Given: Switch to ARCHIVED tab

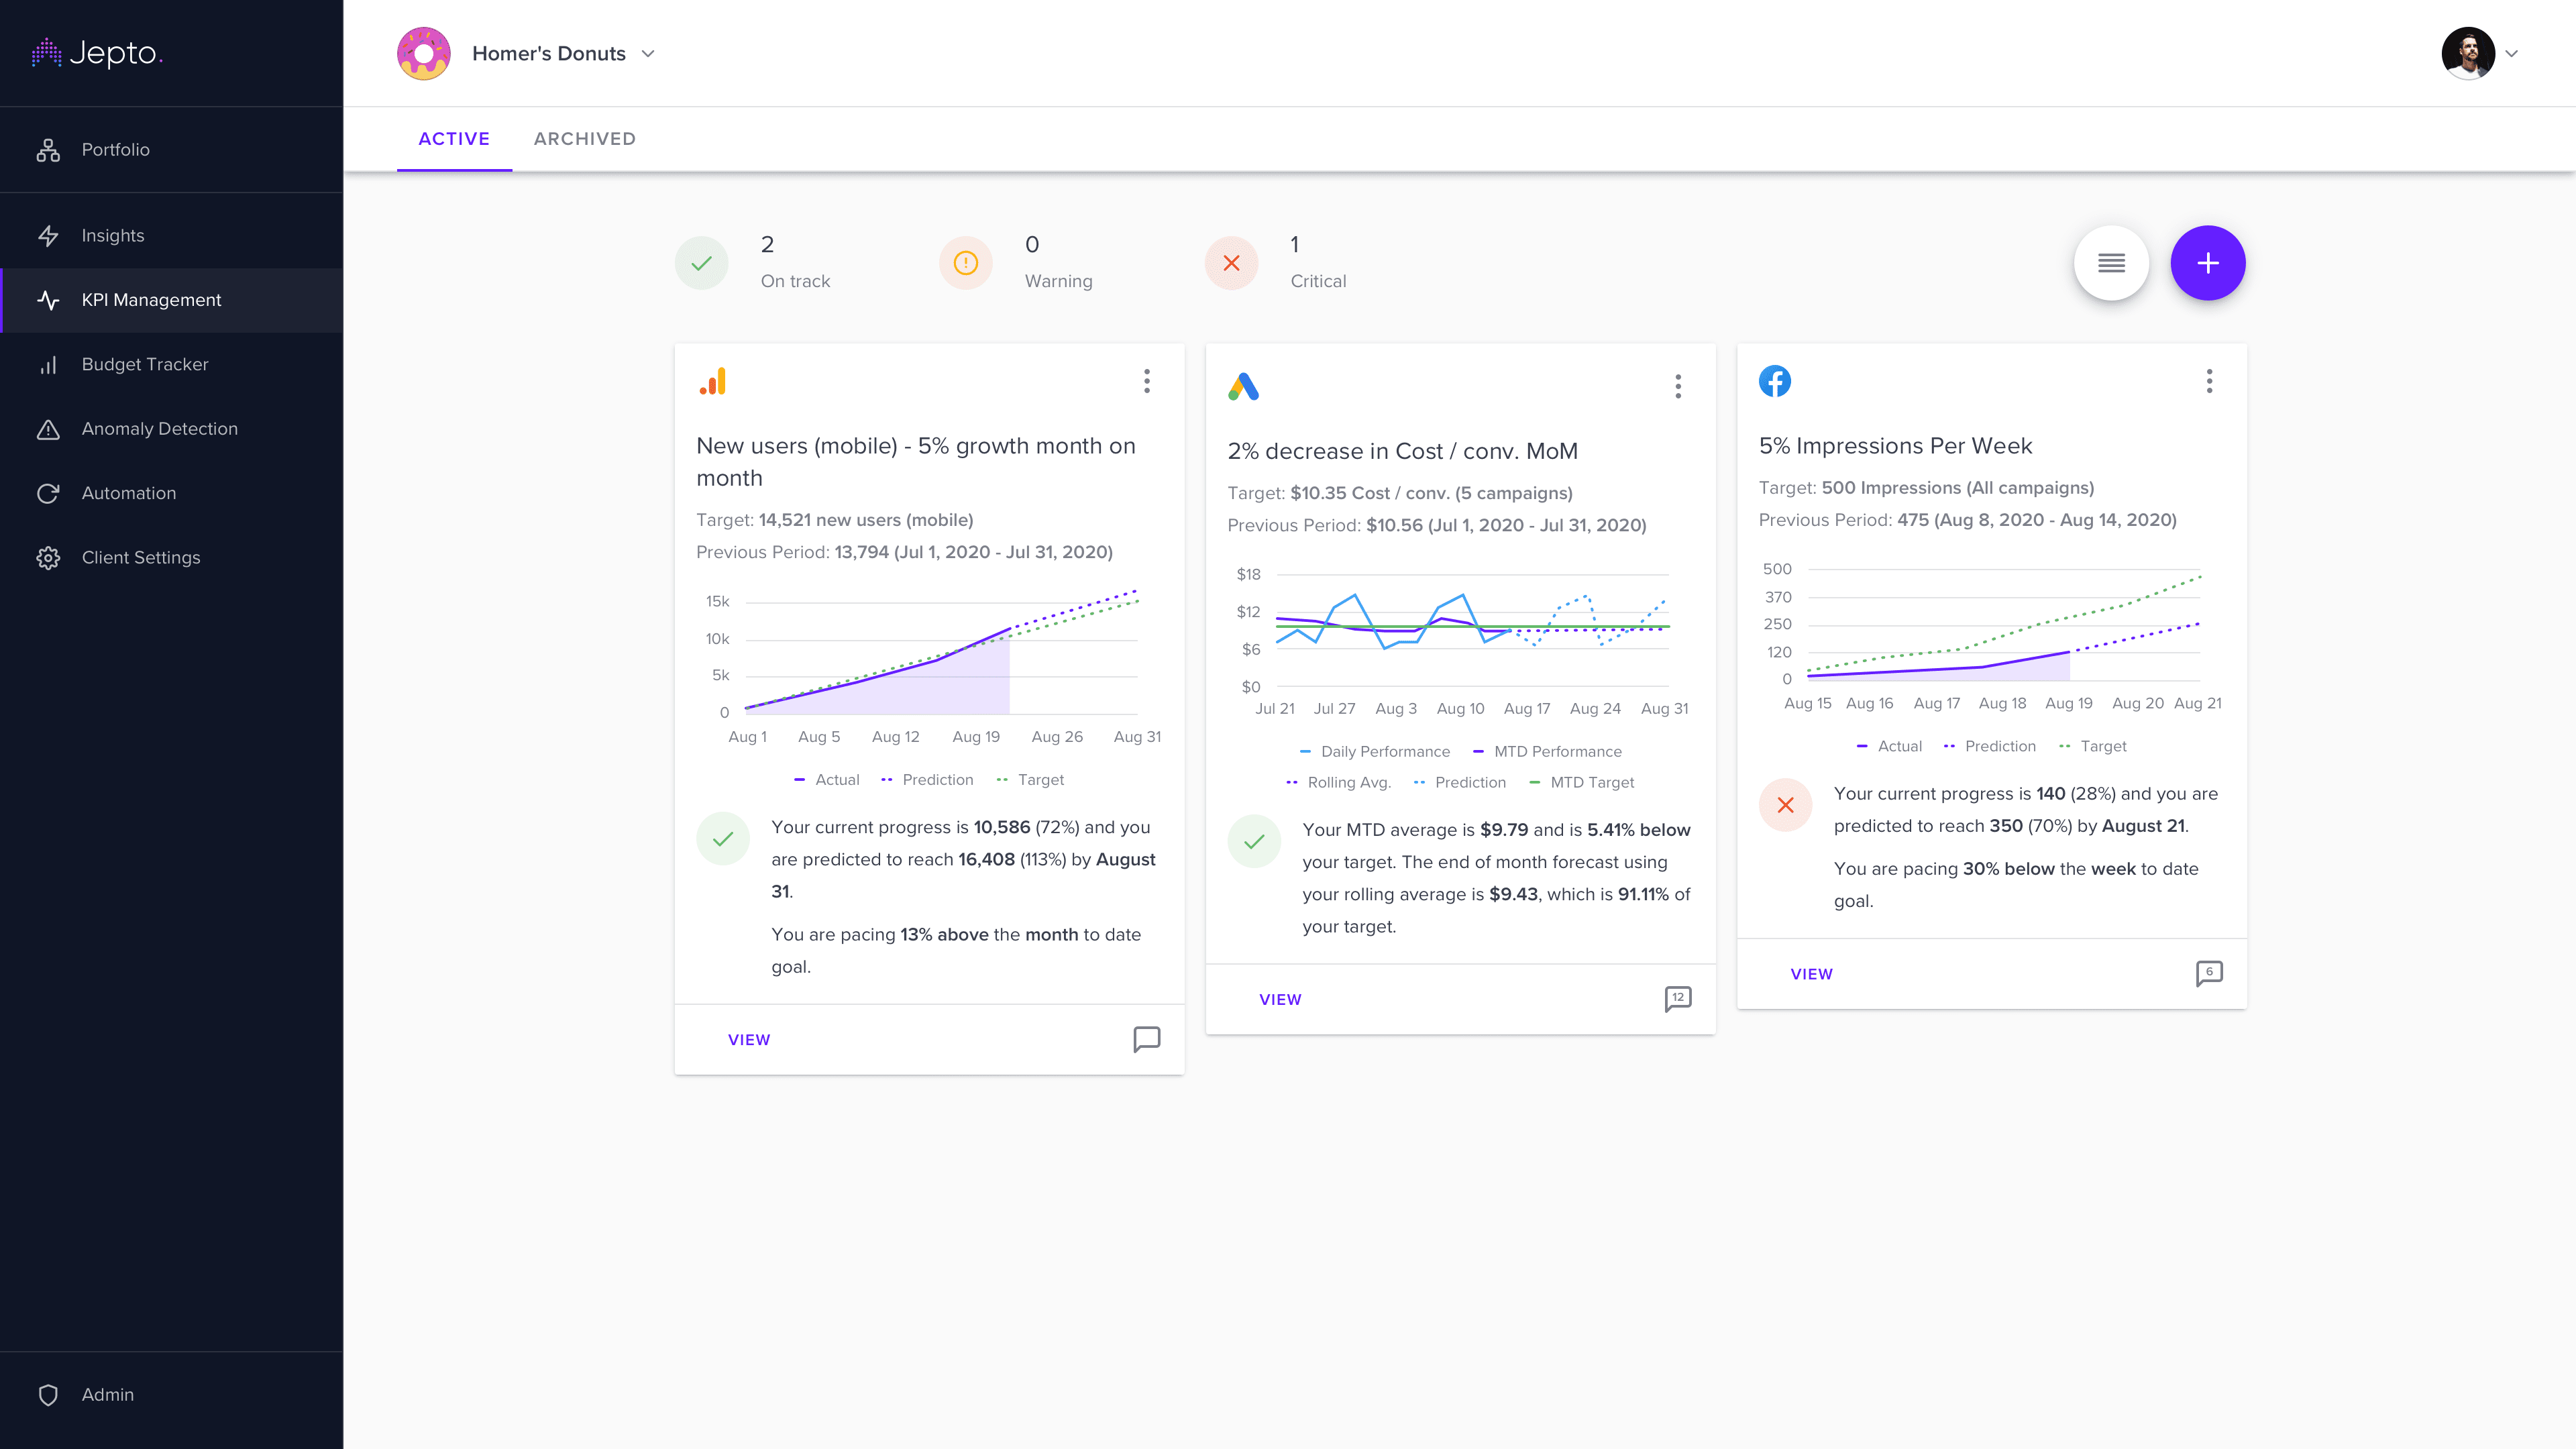Looking at the screenshot, I should 585,139.
